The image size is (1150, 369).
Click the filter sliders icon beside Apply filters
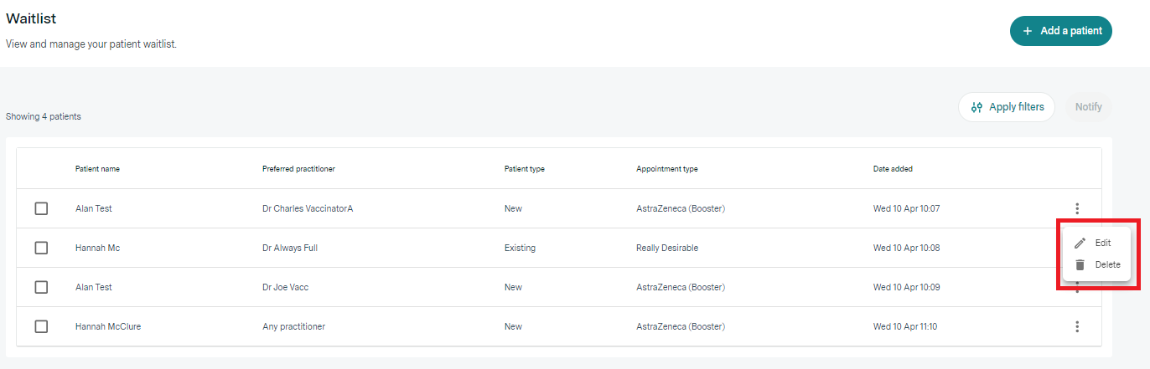(x=976, y=107)
